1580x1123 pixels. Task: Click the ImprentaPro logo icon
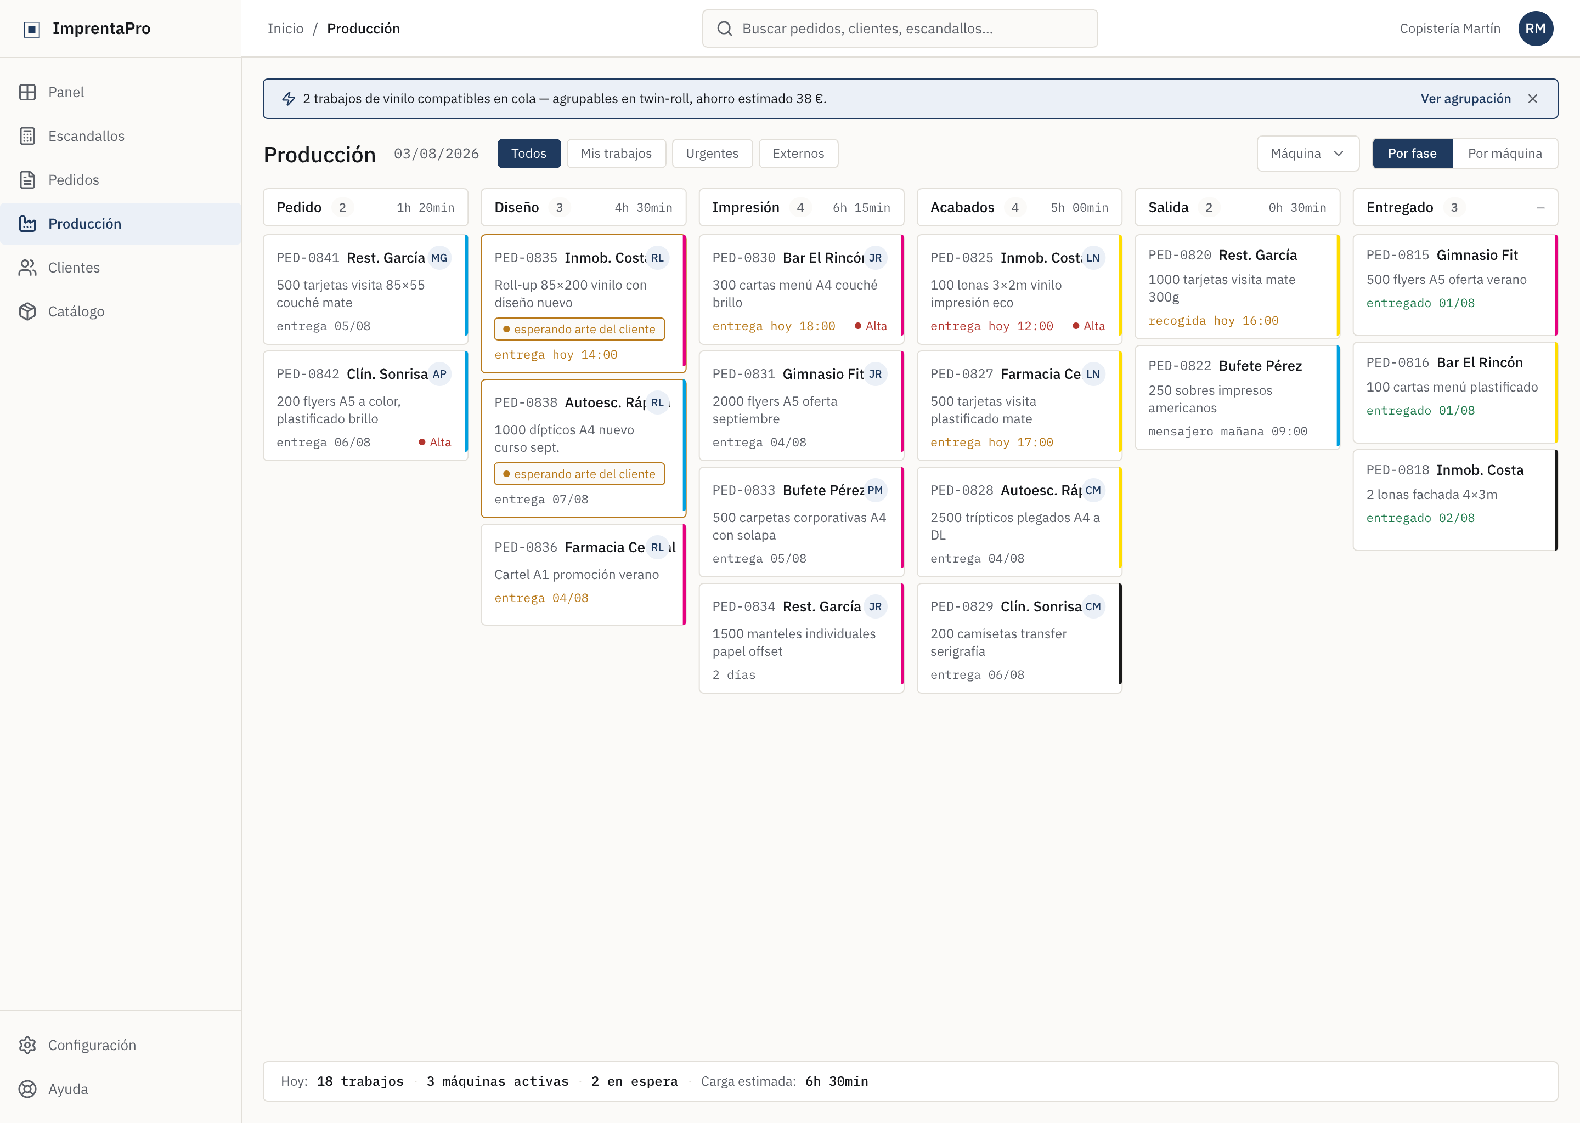tap(32, 29)
